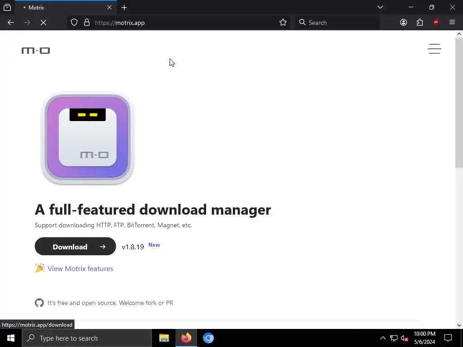Click the Support downloading HTTP, FTP text

(113, 225)
